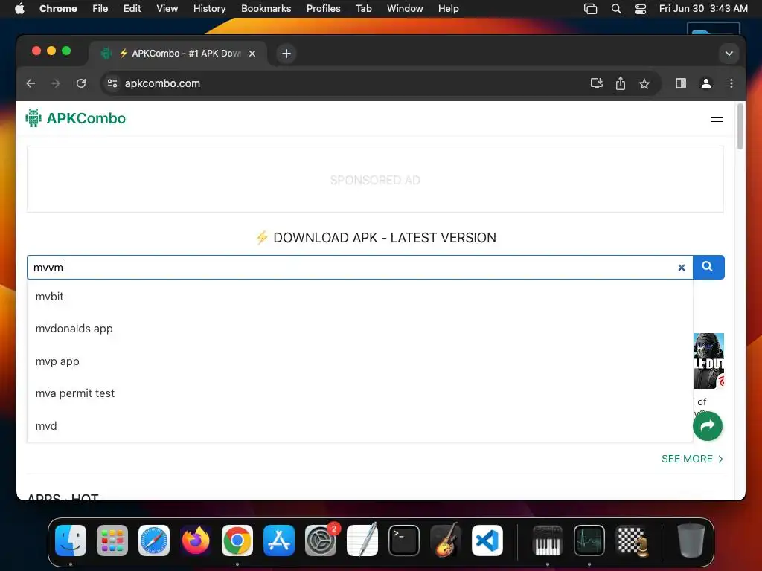762x571 pixels.
Task: Open the Tab menu
Action: pyautogui.click(x=363, y=9)
